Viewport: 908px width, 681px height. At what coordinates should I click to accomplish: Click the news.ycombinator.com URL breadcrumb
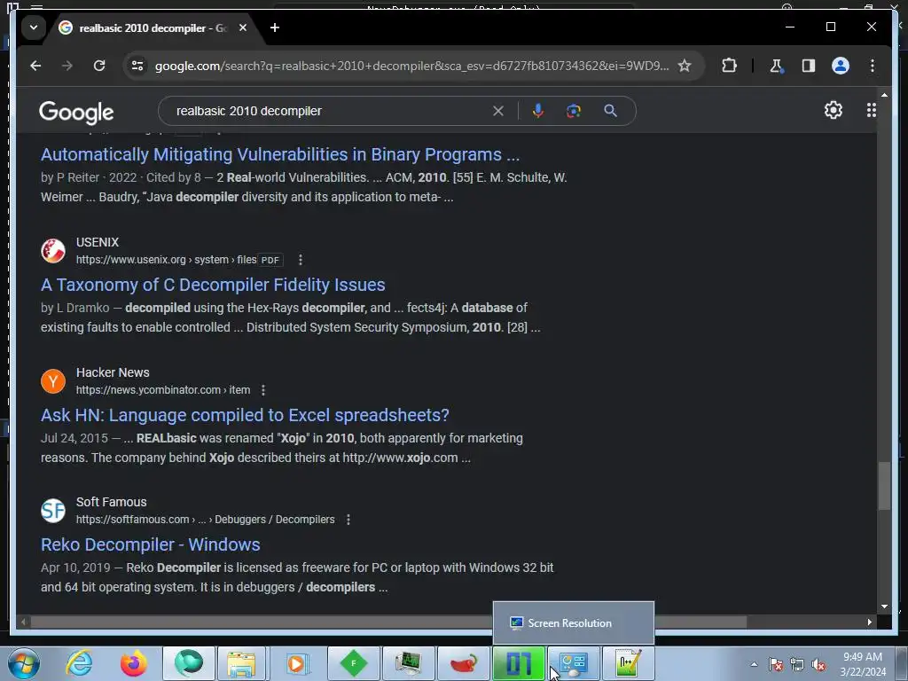point(163,390)
